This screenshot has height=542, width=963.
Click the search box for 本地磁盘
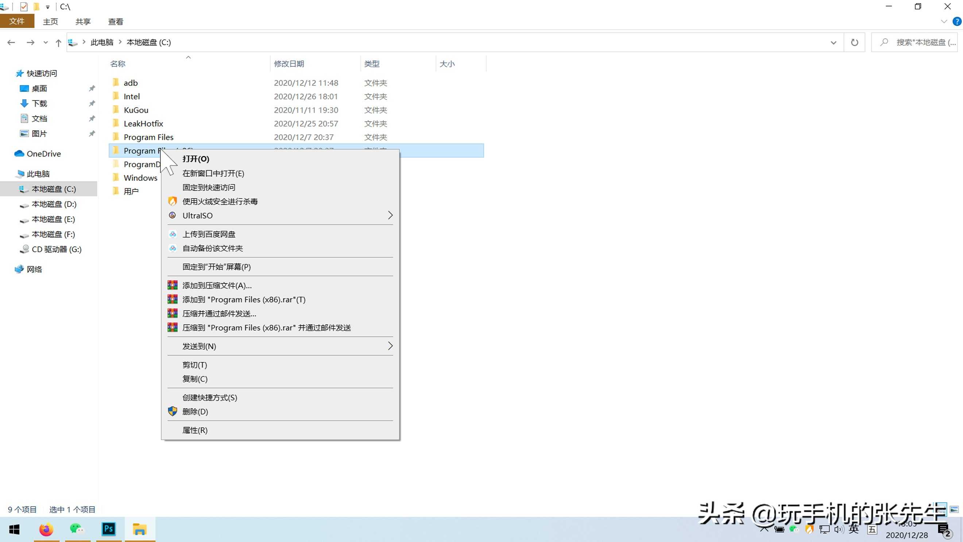(x=914, y=42)
